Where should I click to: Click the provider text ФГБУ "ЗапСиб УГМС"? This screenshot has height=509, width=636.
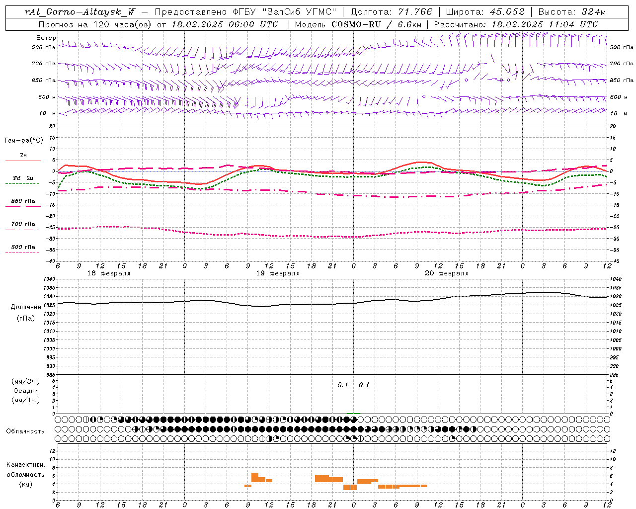point(284,12)
